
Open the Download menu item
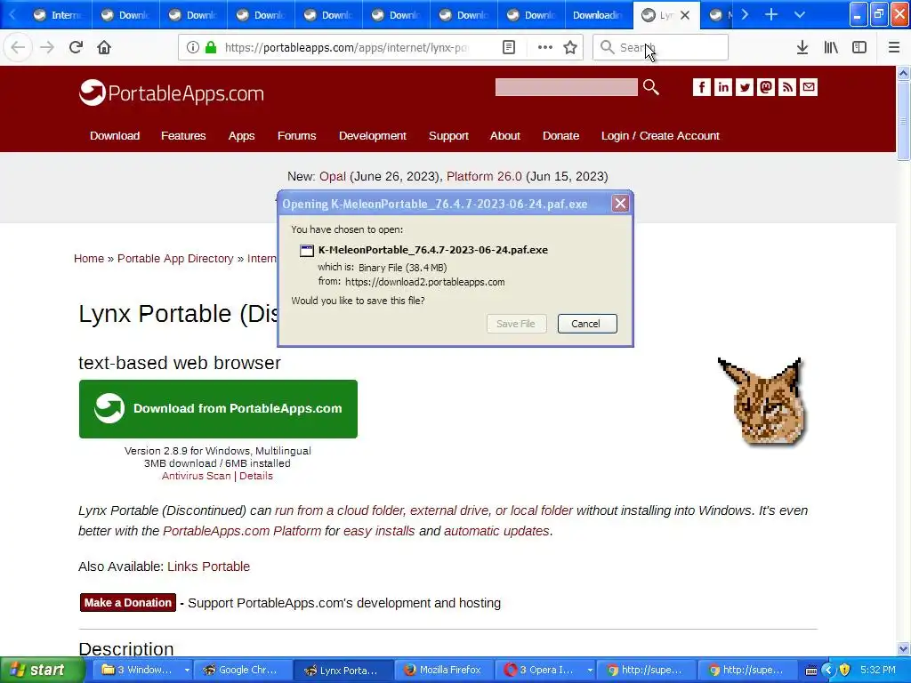(115, 135)
